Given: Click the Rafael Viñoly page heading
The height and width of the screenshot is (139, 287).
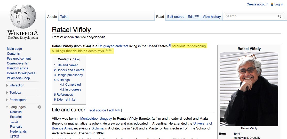Looking at the screenshot, I should point(71,30).
